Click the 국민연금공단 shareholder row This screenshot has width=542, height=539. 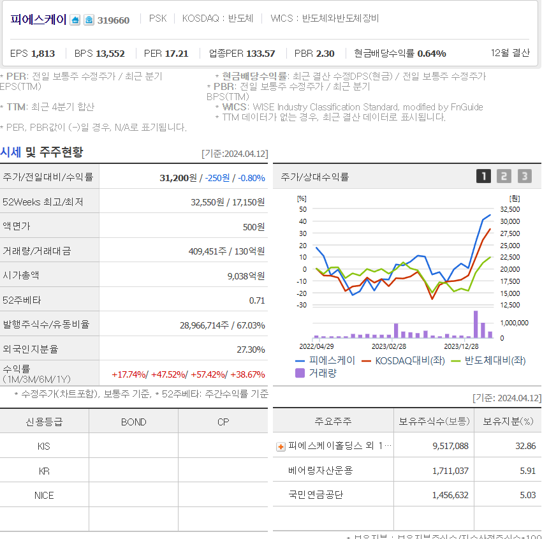[407, 495]
